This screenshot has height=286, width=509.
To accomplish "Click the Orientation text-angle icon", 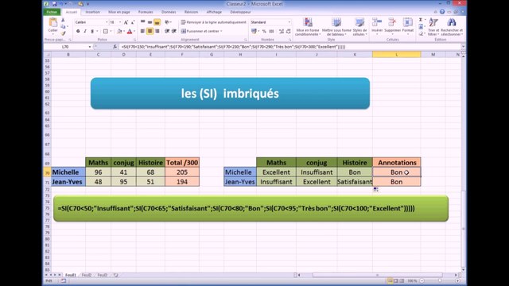I will click(167, 22).
